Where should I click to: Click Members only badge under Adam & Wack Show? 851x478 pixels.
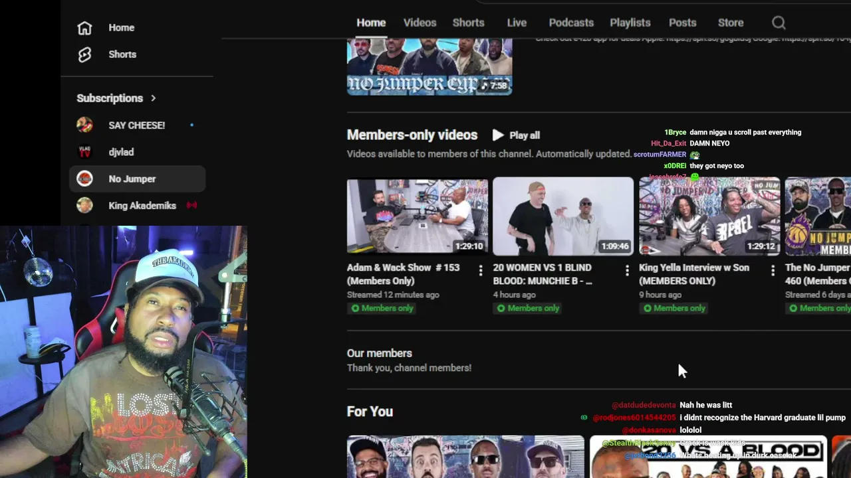382,308
